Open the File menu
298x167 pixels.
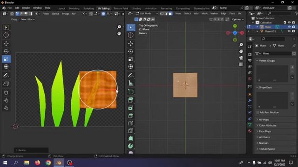pos(9,8)
